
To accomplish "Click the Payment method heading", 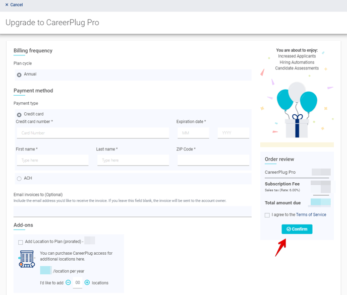I will tap(33, 91).
